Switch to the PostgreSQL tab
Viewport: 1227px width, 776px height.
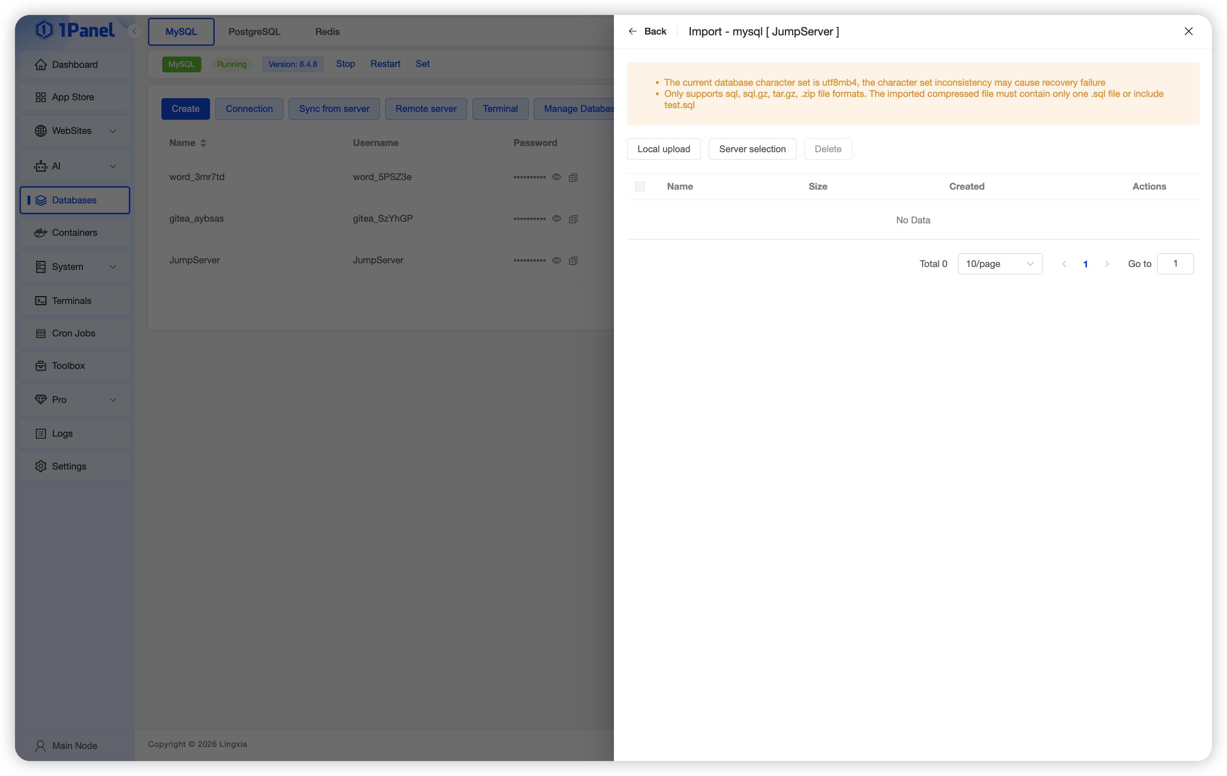coord(254,32)
